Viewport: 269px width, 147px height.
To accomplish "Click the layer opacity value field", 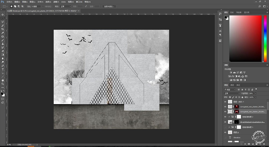I will (x=251, y=93).
